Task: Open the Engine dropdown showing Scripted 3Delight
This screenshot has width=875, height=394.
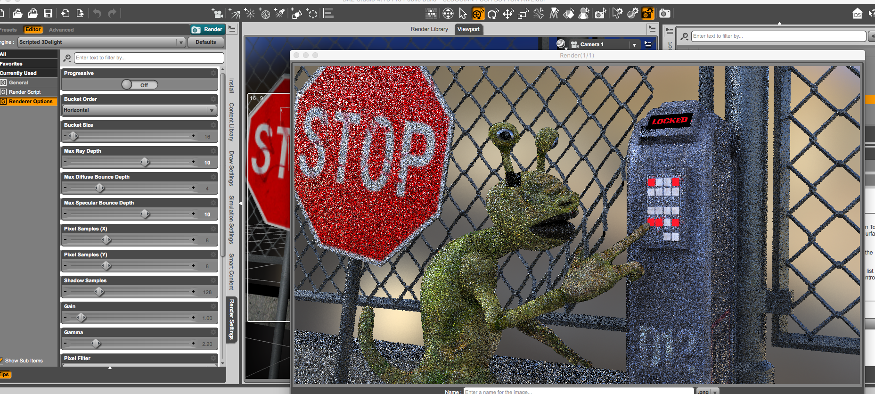Action: tap(101, 42)
